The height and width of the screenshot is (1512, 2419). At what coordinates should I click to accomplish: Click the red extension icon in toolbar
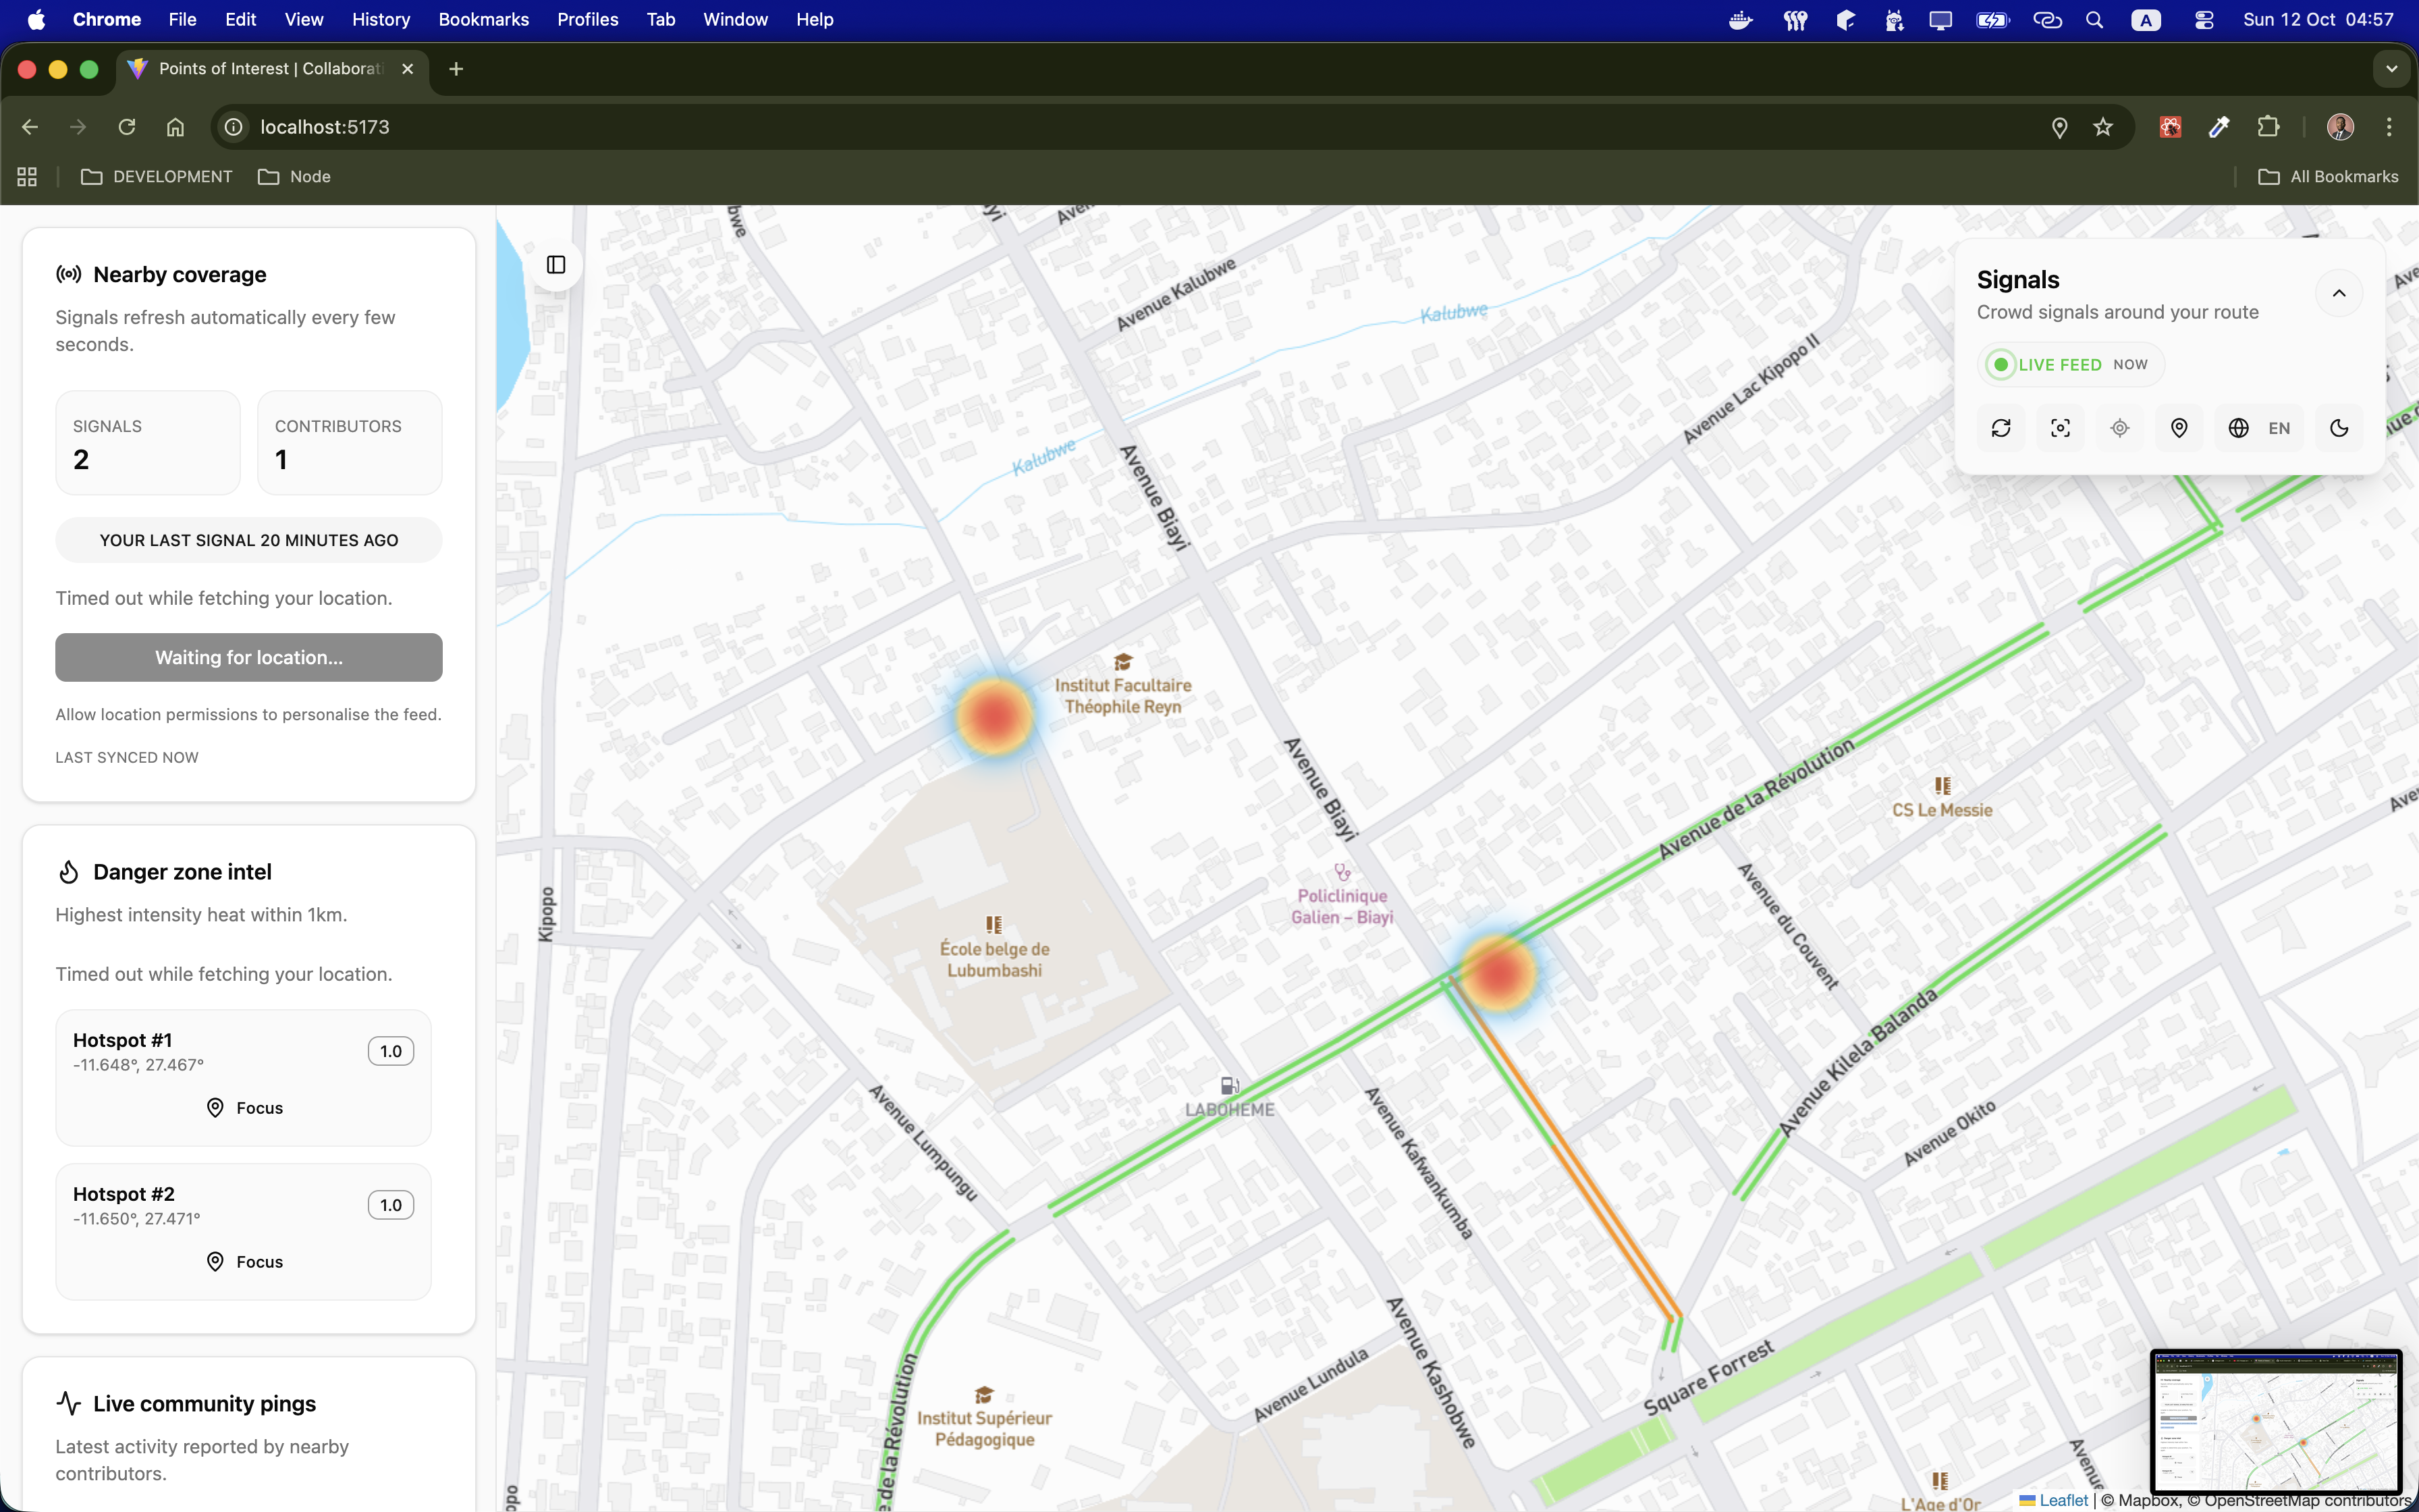point(2170,127)
